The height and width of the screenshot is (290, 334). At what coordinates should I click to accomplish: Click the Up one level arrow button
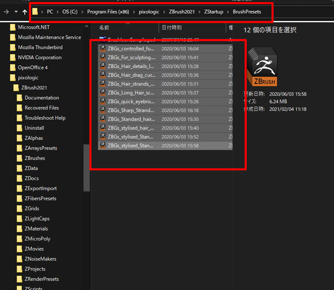coord(24,12)
